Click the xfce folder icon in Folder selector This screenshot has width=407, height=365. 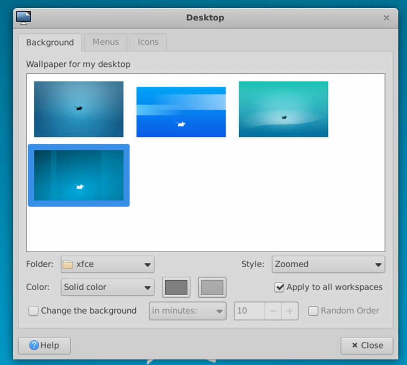click(68, 264)
